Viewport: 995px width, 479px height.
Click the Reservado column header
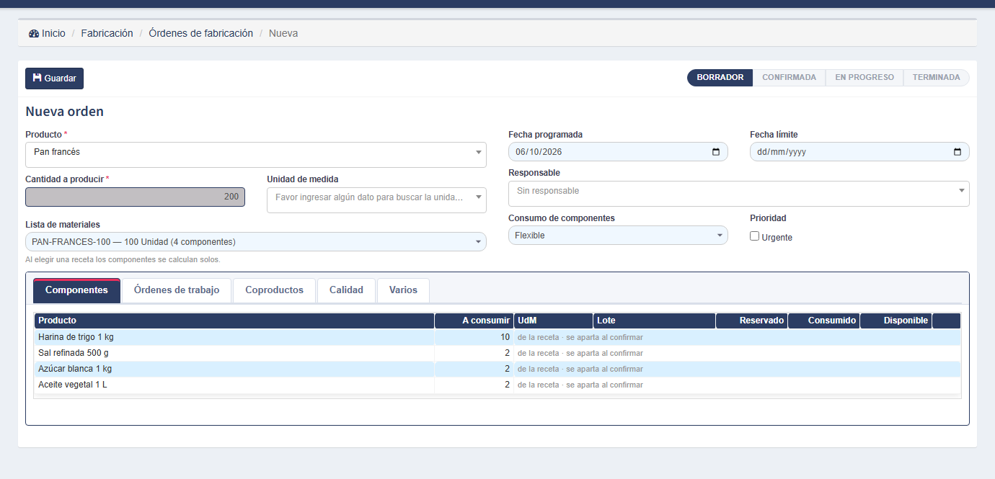(x=751, y=321)
